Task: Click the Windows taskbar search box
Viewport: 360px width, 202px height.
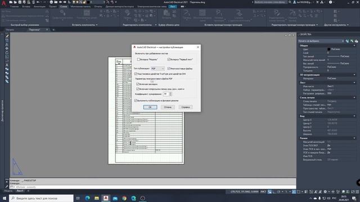Action: 41,198
